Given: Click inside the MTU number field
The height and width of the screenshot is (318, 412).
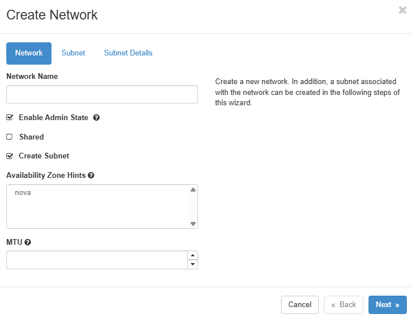Looking at the screenshot, I should tap(97, 260).
